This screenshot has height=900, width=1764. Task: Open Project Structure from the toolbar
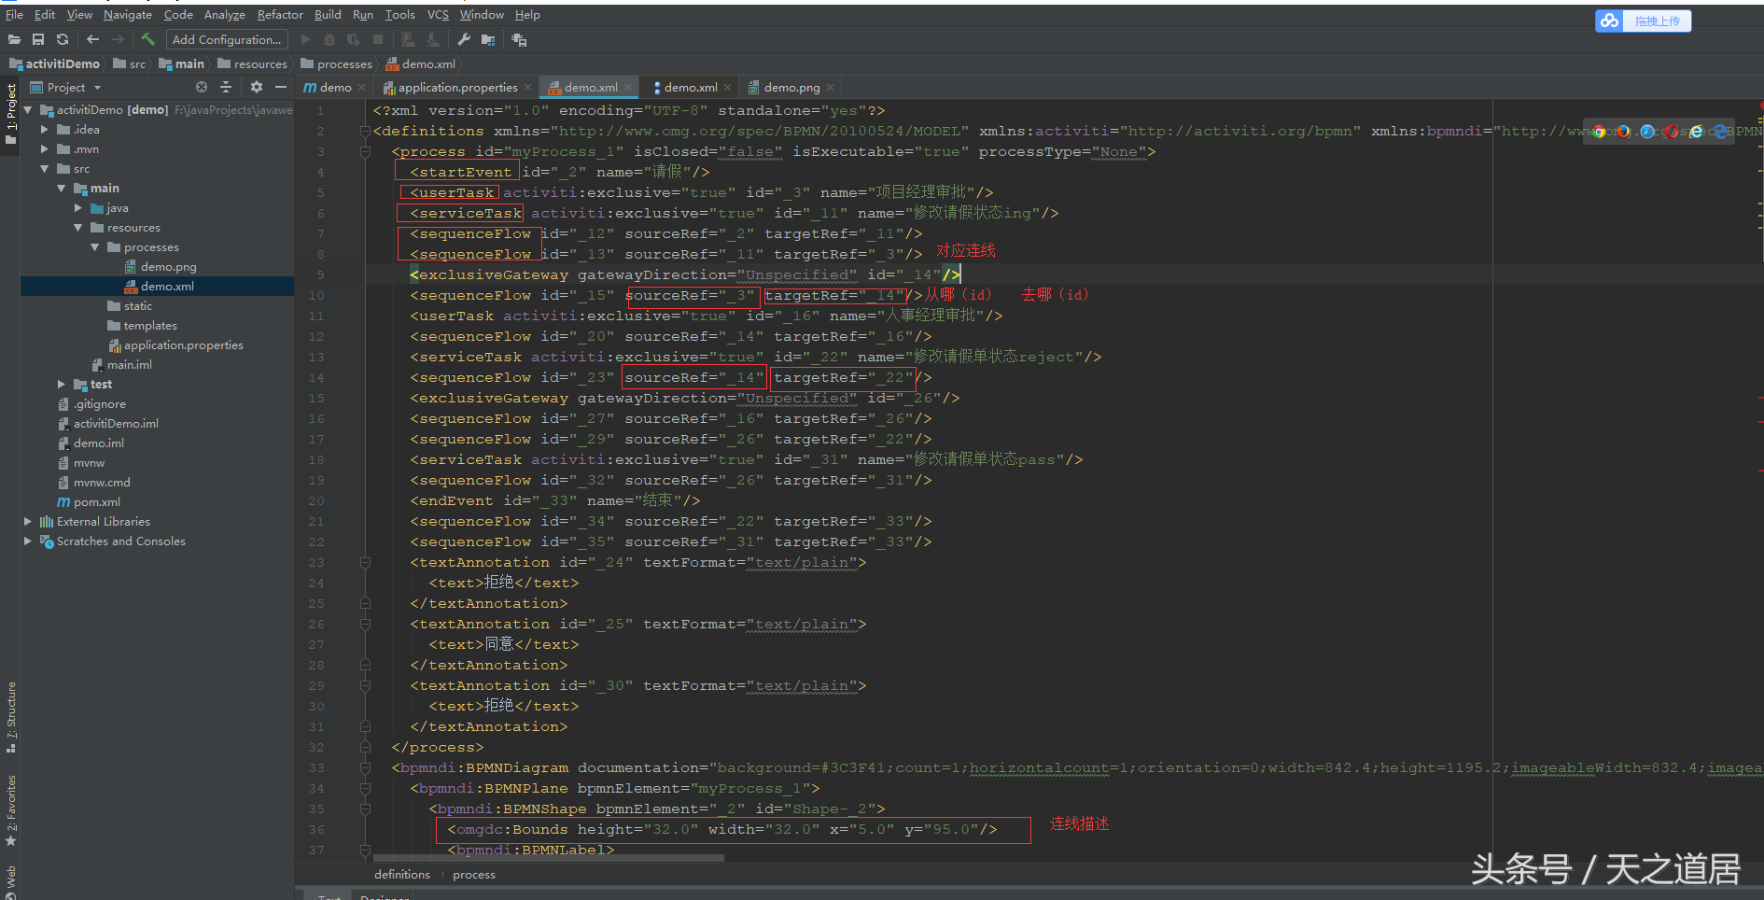pyautogui.click(x=488, y=39)
